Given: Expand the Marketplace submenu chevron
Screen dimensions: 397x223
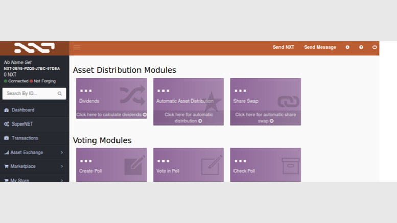Looking at the screenshot, I should coord(62,166).
